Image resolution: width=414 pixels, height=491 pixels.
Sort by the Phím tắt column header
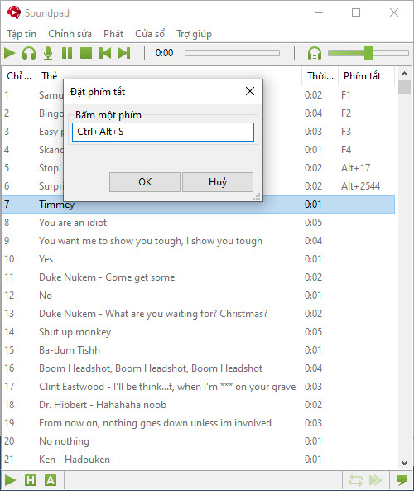point(367,76)
